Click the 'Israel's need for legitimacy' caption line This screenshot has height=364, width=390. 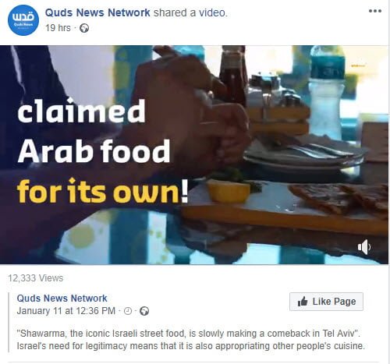pyautogui.click(x=191, y=346)
